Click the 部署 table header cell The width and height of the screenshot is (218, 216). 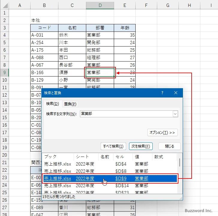(x=100, y=28)
